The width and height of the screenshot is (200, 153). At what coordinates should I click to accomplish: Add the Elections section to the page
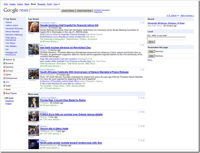[x=151, y=56]
